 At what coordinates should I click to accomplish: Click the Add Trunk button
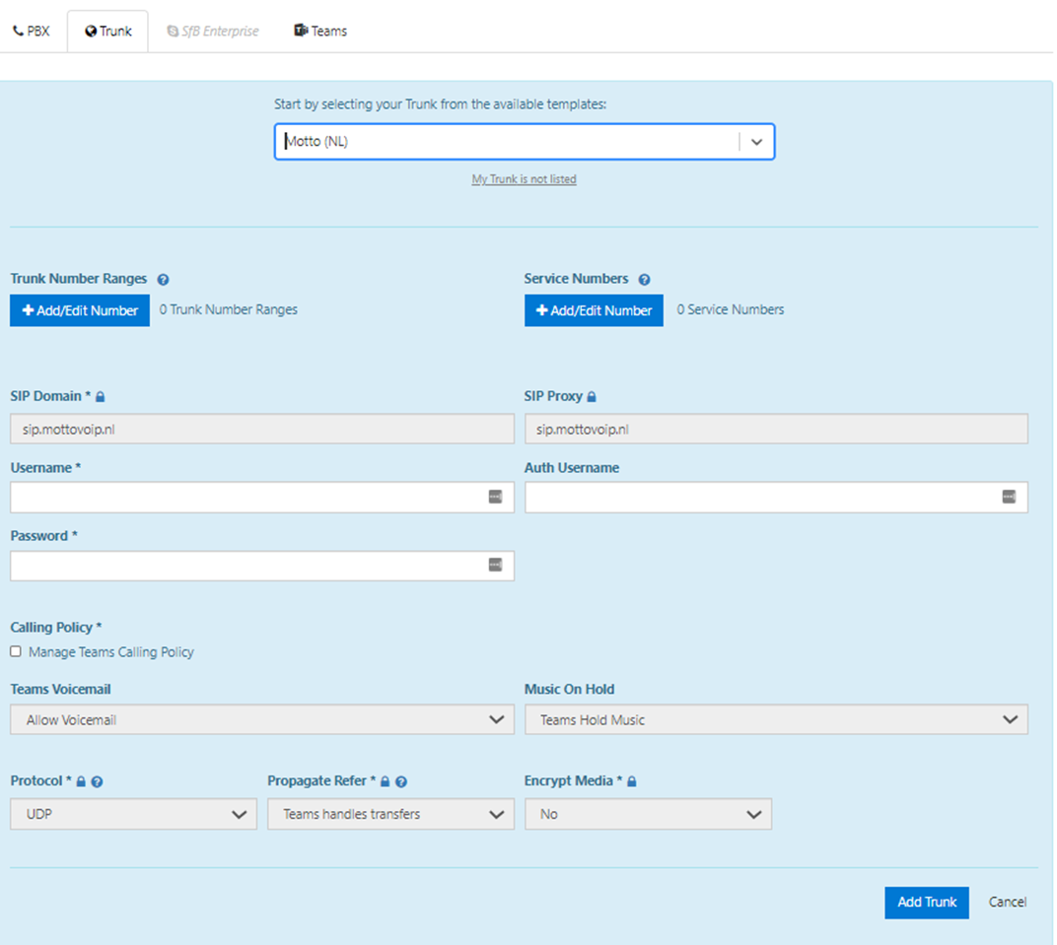(x=927, y=903)
